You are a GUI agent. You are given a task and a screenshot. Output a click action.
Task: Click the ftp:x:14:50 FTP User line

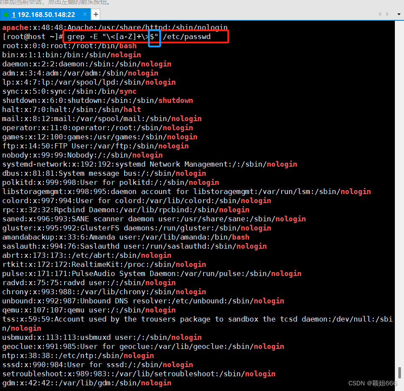[x=95, y=146]
